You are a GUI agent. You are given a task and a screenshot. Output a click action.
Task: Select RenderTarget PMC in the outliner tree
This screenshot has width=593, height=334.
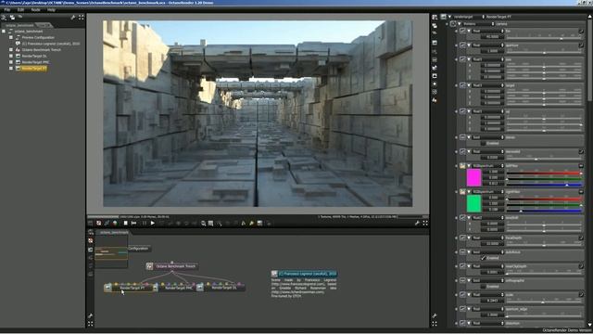[35, 62]
